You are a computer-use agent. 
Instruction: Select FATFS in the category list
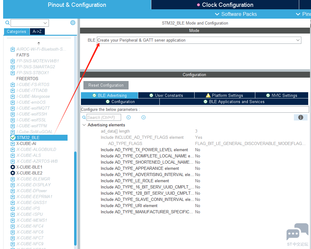[x=23, y=55]
